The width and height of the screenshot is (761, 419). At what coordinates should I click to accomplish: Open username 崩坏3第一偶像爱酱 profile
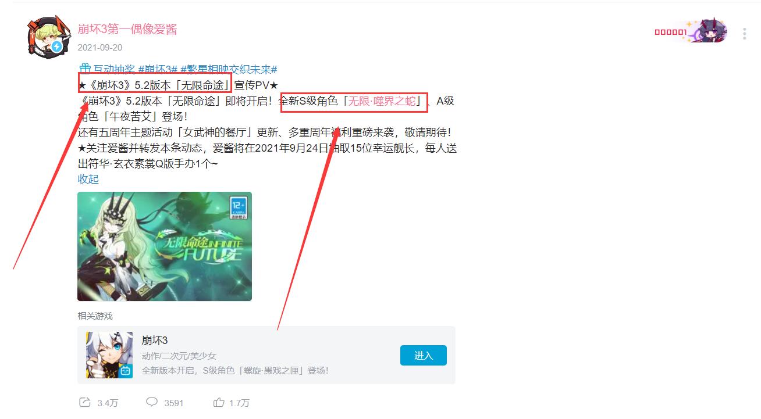point(127,29)
